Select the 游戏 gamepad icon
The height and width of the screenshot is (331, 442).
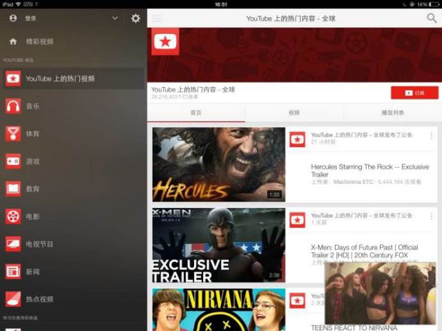13,161
